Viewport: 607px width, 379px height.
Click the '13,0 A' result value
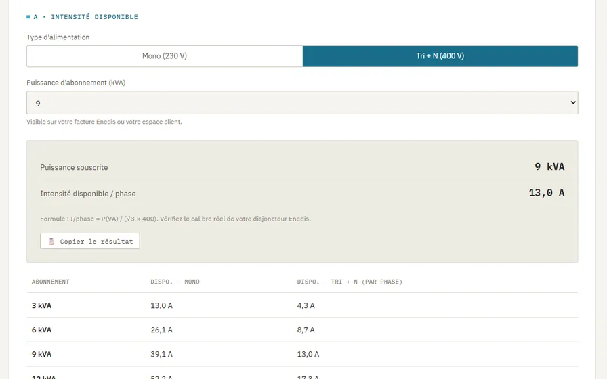point(547,193)
